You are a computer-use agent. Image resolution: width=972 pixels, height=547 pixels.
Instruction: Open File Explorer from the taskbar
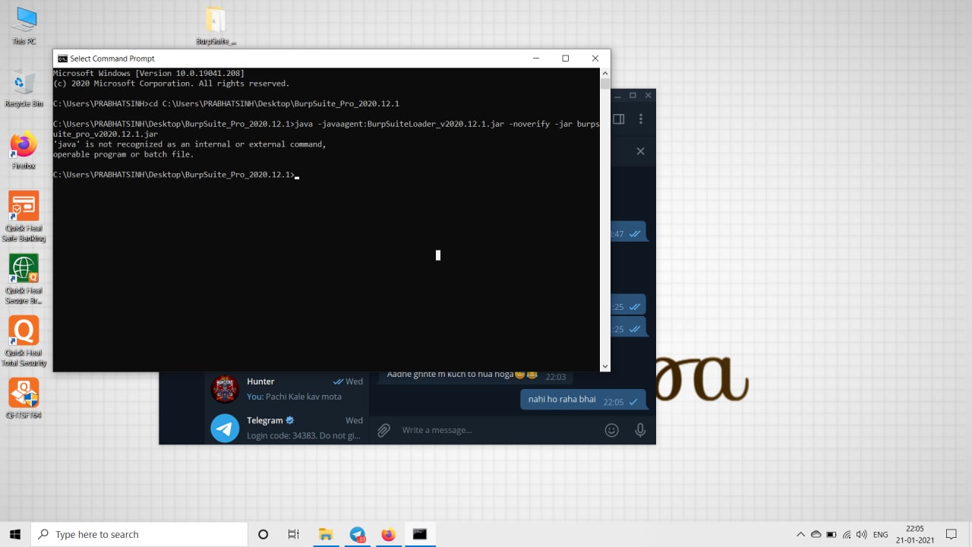tap(326, 534)
